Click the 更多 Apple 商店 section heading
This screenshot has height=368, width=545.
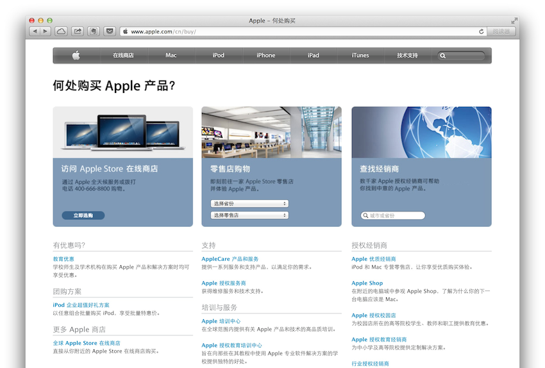pos(80,330)
